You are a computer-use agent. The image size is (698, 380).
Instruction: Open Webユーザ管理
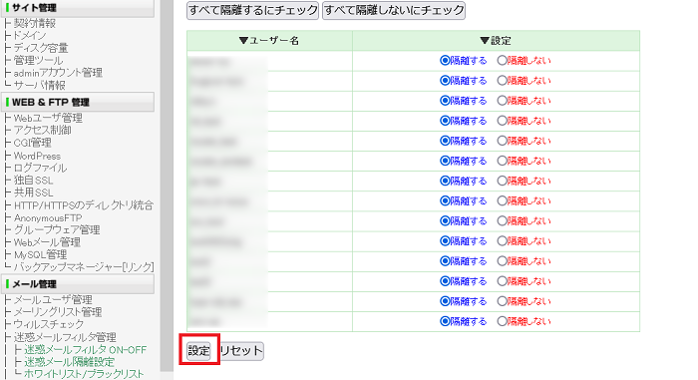pos(48,118)
